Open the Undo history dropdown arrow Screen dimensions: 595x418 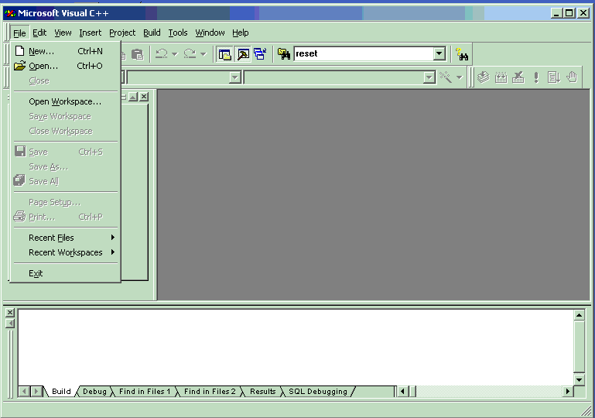tap(175, 54)
